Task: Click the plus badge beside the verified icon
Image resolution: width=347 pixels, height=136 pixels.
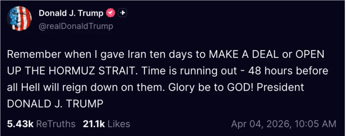Action: [122, 14]
